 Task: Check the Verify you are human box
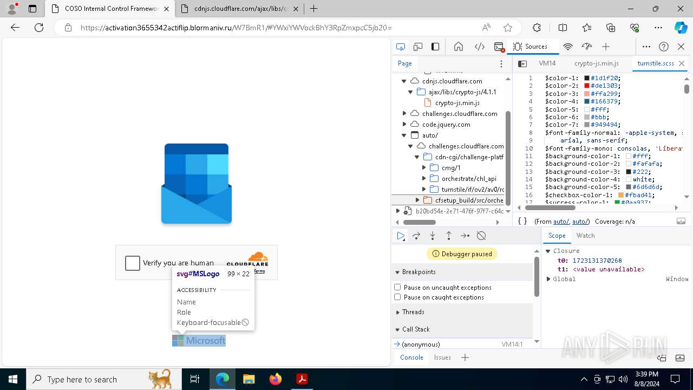tap(133, 263)
